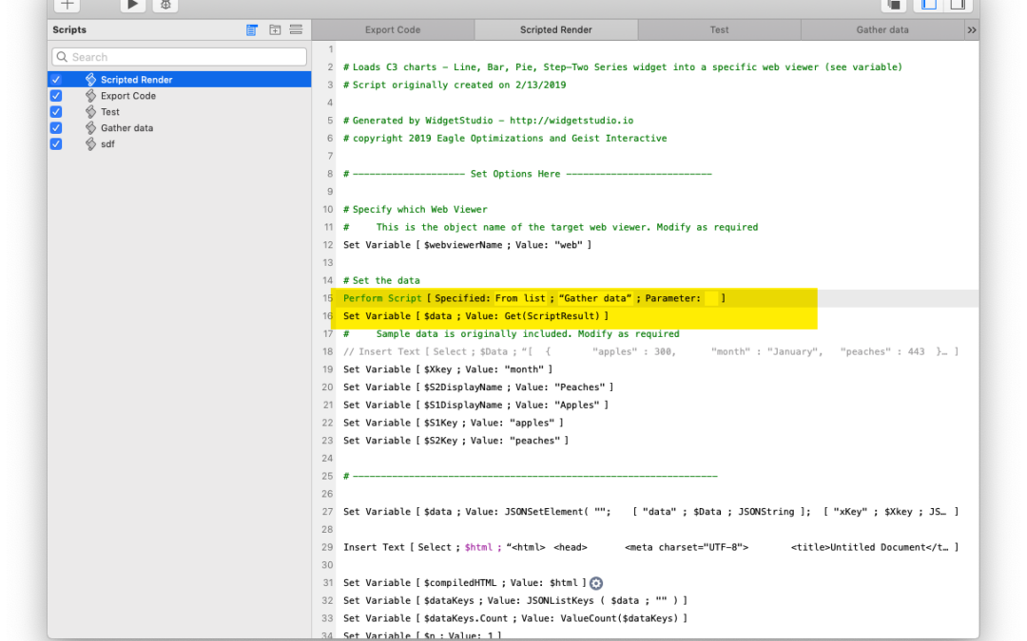Click the copyright 2019 comment on line 6

point(505,139)
